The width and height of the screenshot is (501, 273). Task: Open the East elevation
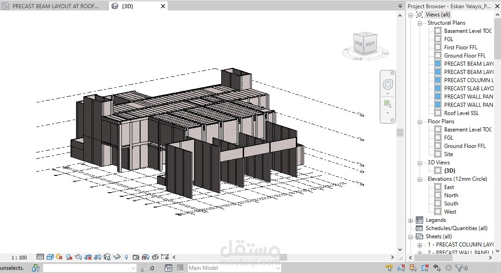pos(449,187)
